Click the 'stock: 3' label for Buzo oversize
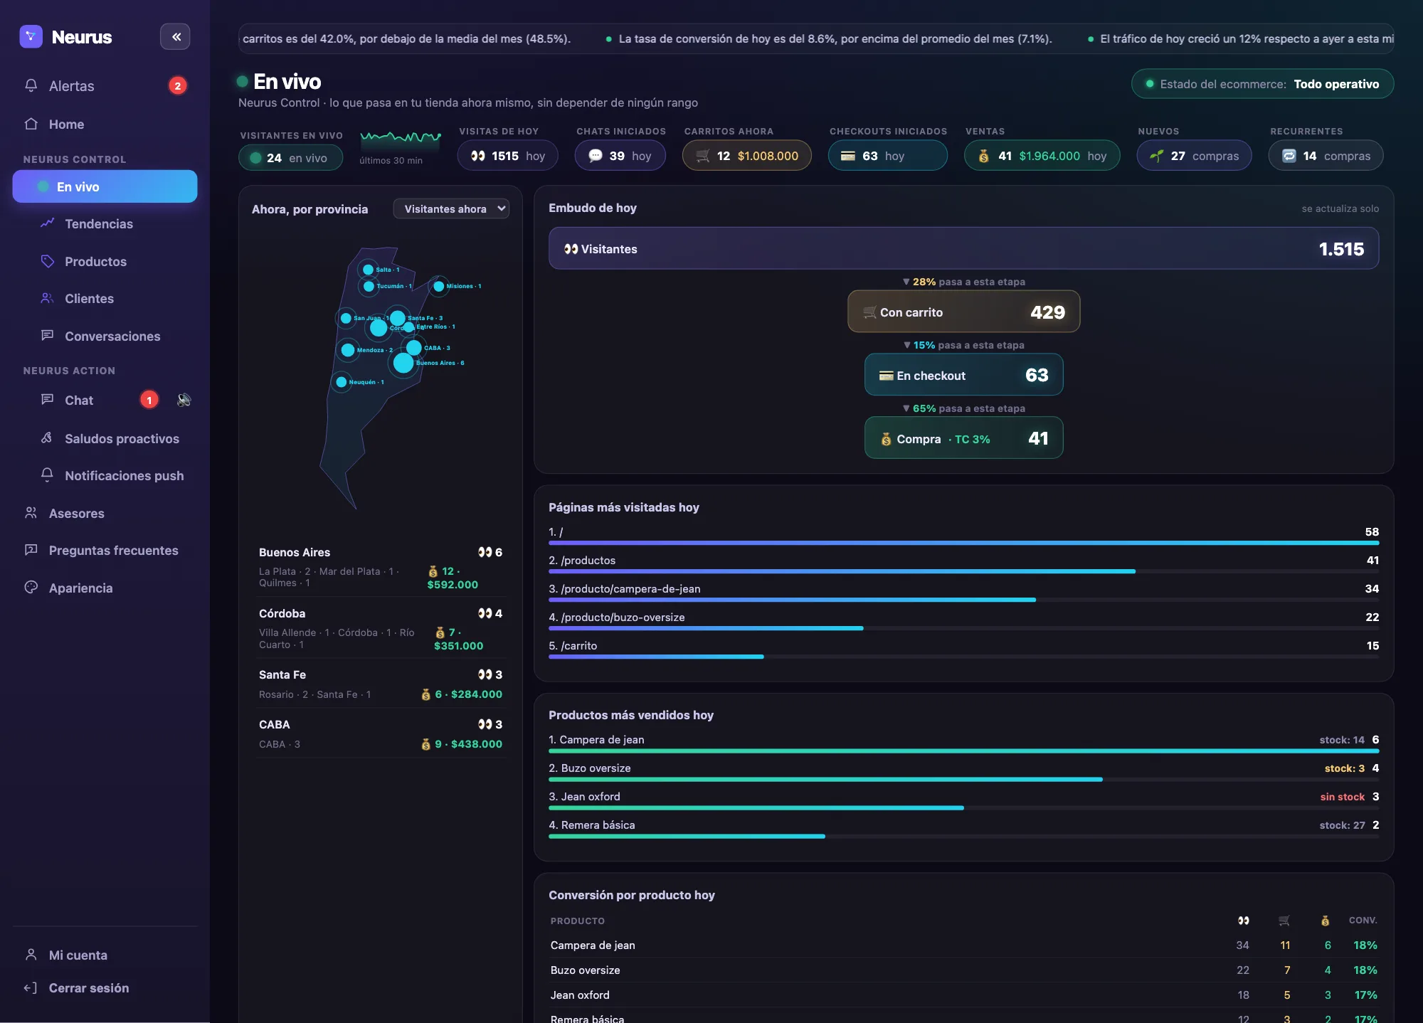1423x1023 pixels. [x=1345, y=768]
